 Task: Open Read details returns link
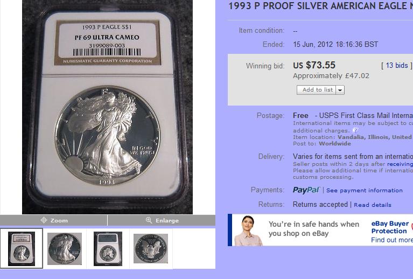(x=373, y=205)
